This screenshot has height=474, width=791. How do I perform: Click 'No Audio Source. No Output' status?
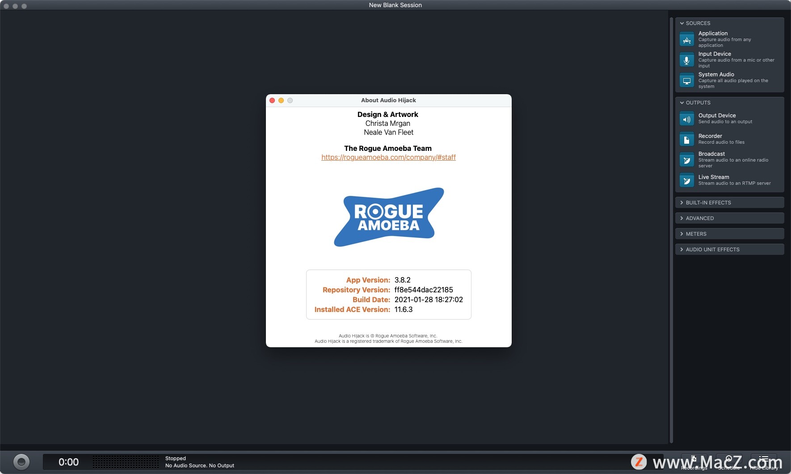click(200, 466)
